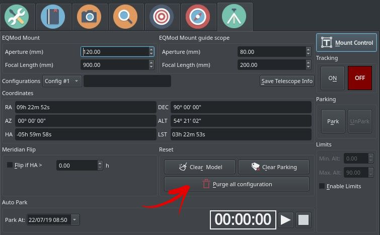
Task: Click the EQMod Mount aperture field
Action: (115, 52)
